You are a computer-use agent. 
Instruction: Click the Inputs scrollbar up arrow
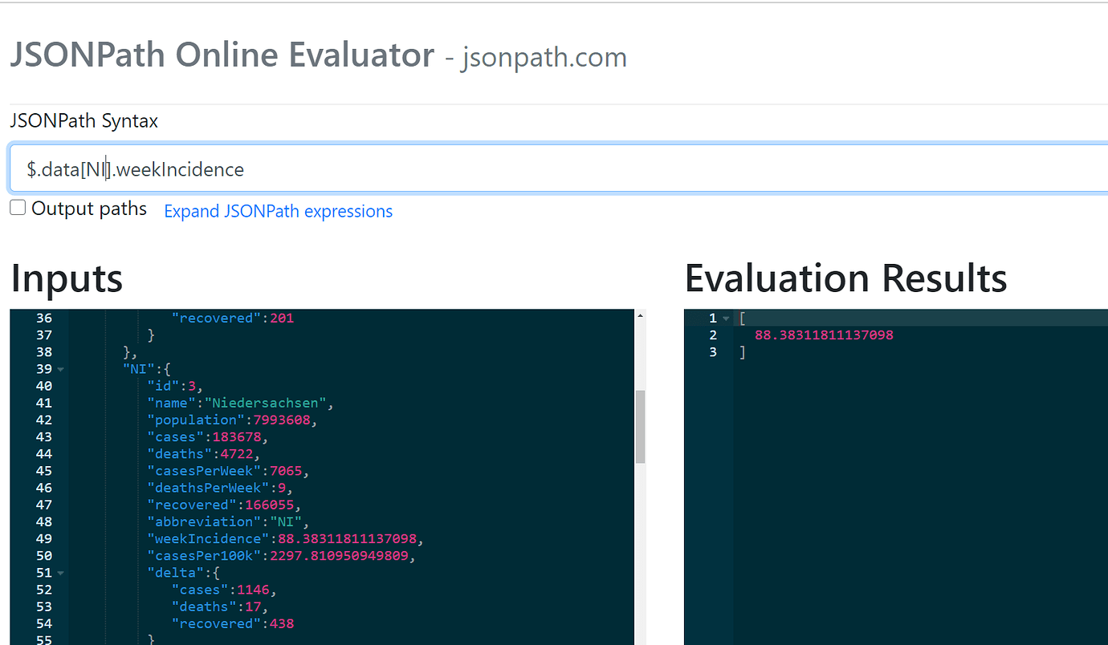click(x=640, y=316)
